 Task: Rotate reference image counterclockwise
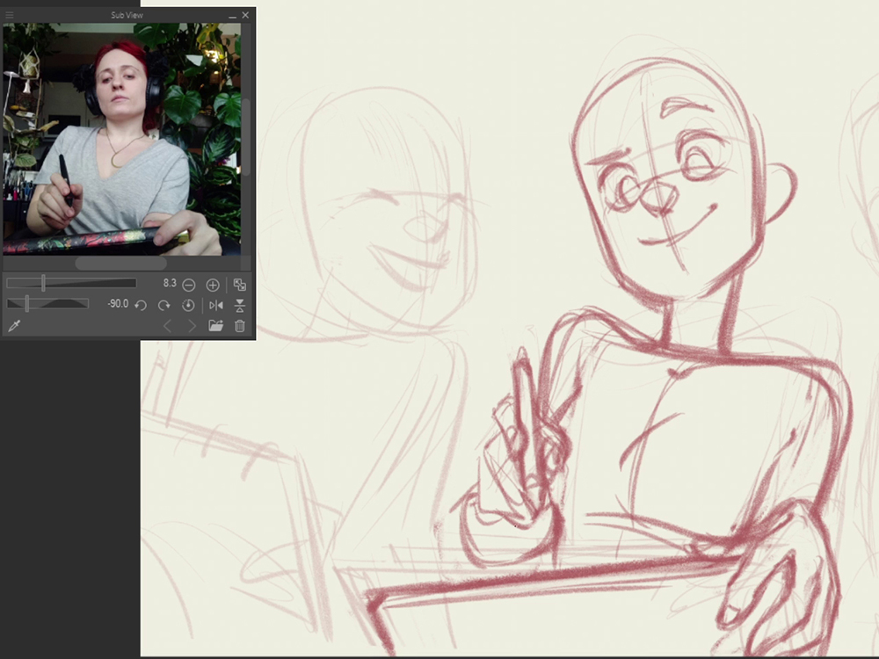pyautogui.click(x=141, y=305)
